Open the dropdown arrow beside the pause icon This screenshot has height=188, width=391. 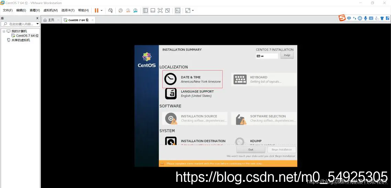pos(102,10)
